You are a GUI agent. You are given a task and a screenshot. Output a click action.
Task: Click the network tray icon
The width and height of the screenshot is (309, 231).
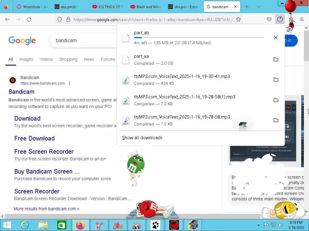click(x=273, y=225)
